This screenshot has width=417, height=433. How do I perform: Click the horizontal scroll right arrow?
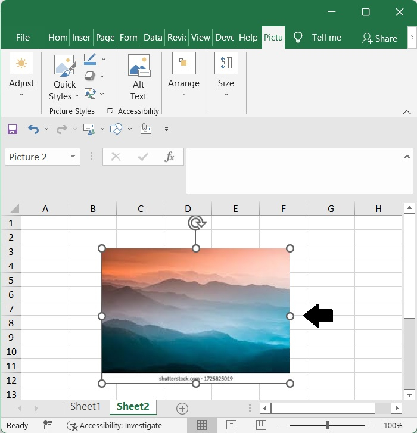click(397, 408)
